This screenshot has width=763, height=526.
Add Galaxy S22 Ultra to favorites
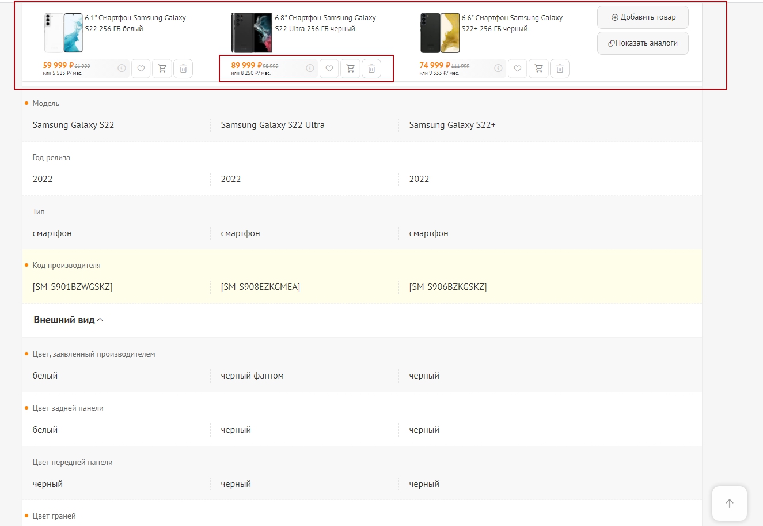click(x=329, y=69)
